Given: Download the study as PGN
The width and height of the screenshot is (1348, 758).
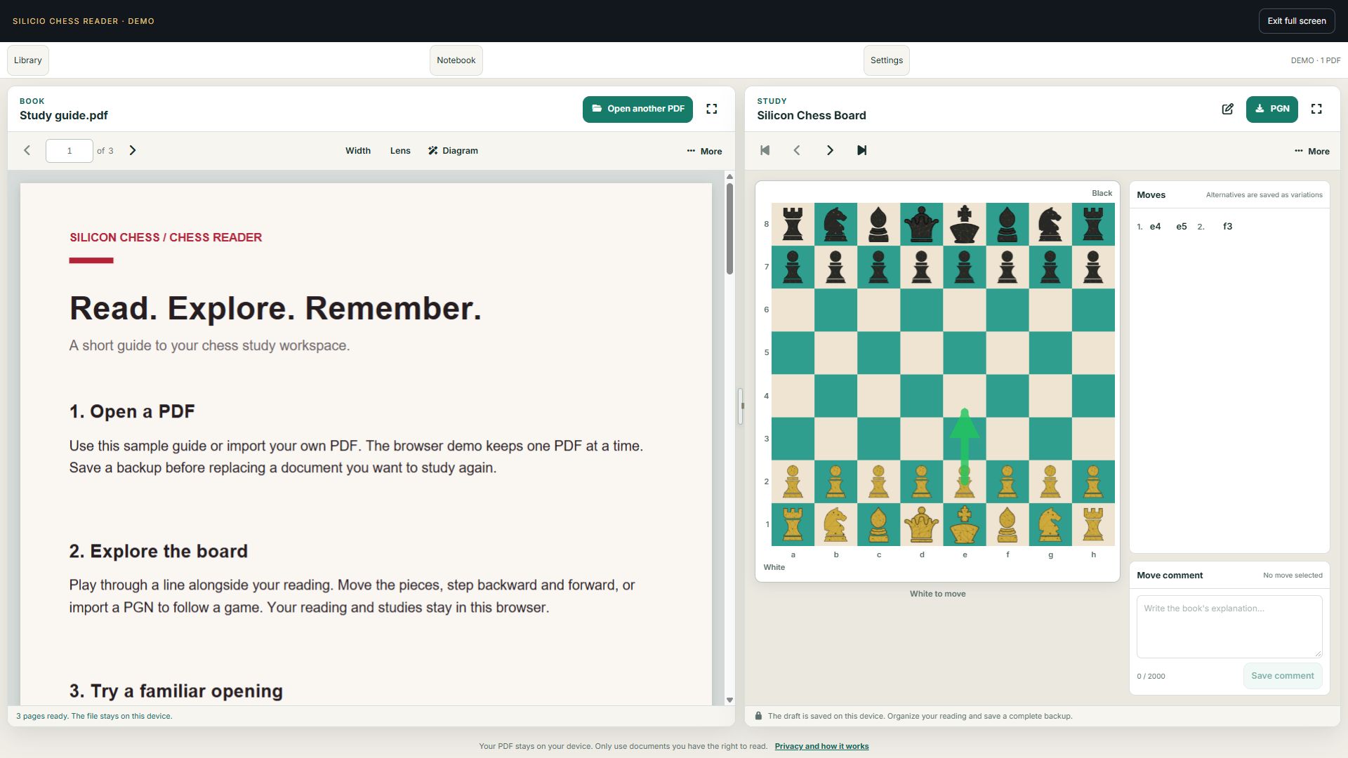Looking at the screenshot, I should point(1271,109).
